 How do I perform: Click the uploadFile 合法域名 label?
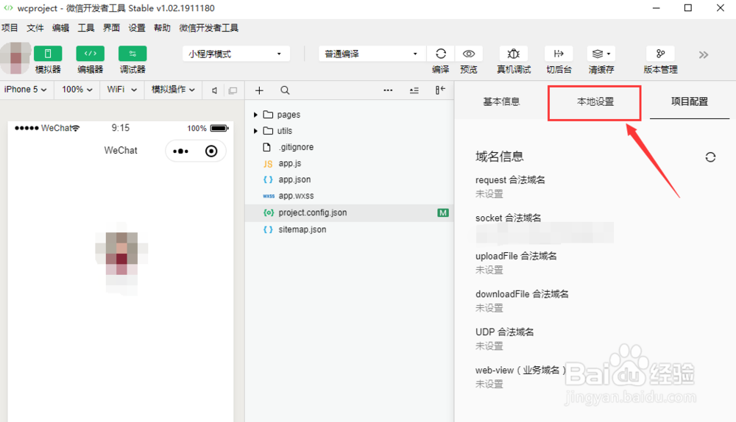[516, 256]
